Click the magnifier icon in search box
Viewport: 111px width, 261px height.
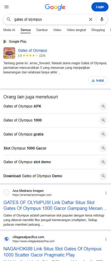click(9, 19)
